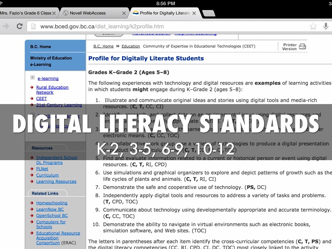Open the Homeschooling related link

52,203
